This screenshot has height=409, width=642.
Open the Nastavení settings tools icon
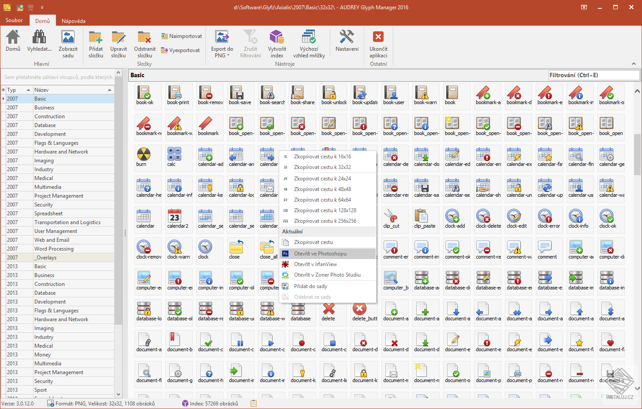[x=347, y=38]
